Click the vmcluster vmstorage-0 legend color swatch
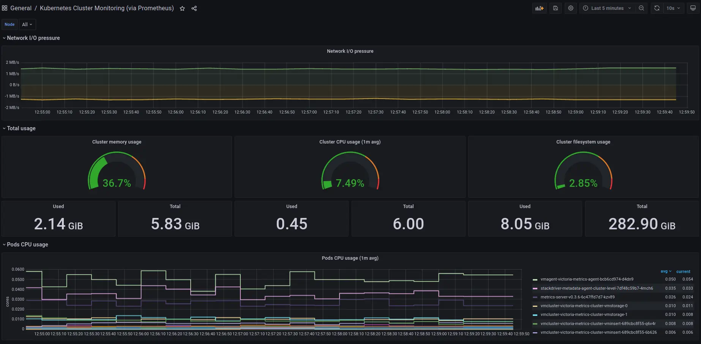Viewport: 701px width, 344px height. click(535, 306)
